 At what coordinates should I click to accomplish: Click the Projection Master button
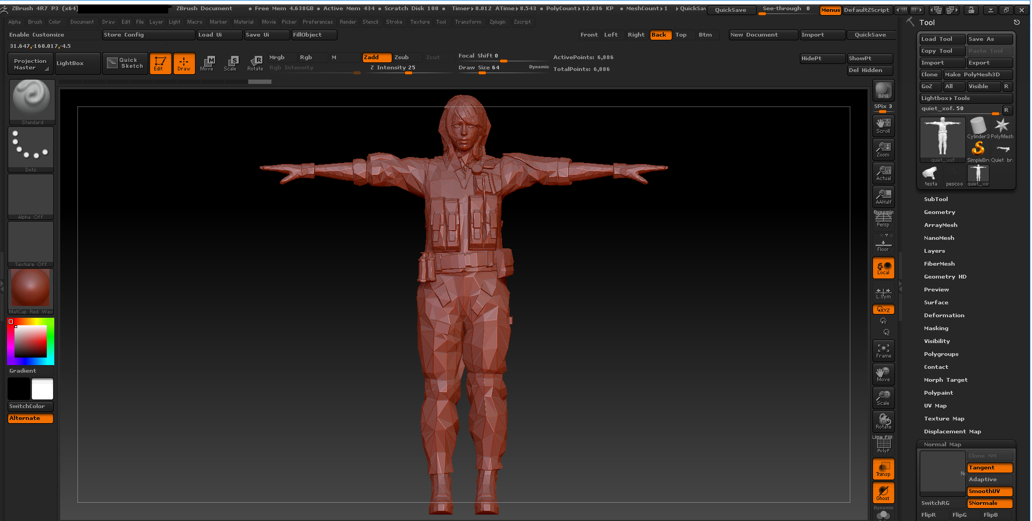[x=31, y=63]
